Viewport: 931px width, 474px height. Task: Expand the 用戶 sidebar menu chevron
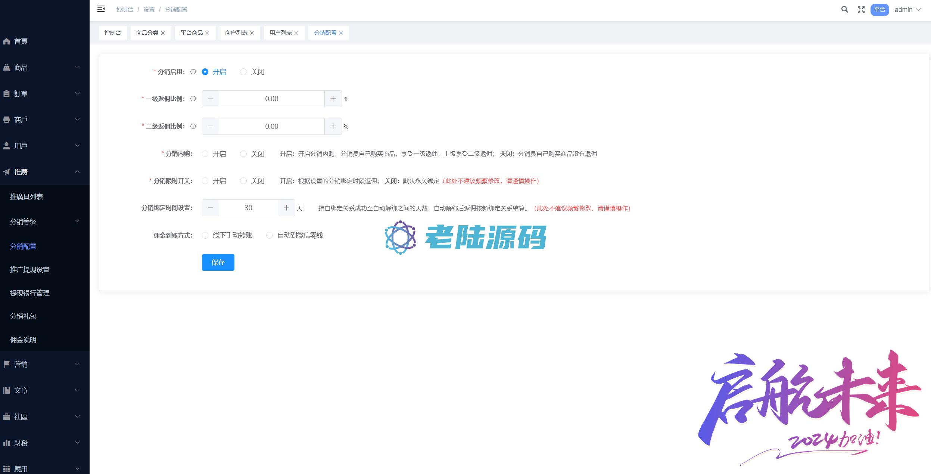pos(78,146)
